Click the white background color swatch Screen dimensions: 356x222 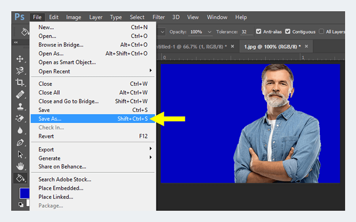click(28, 203)
